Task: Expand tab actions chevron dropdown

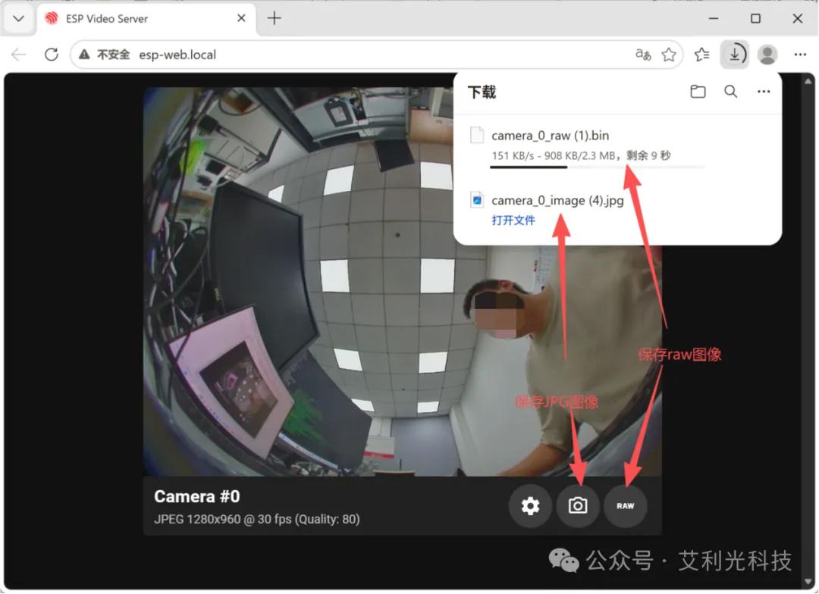Action: [18, 19]
